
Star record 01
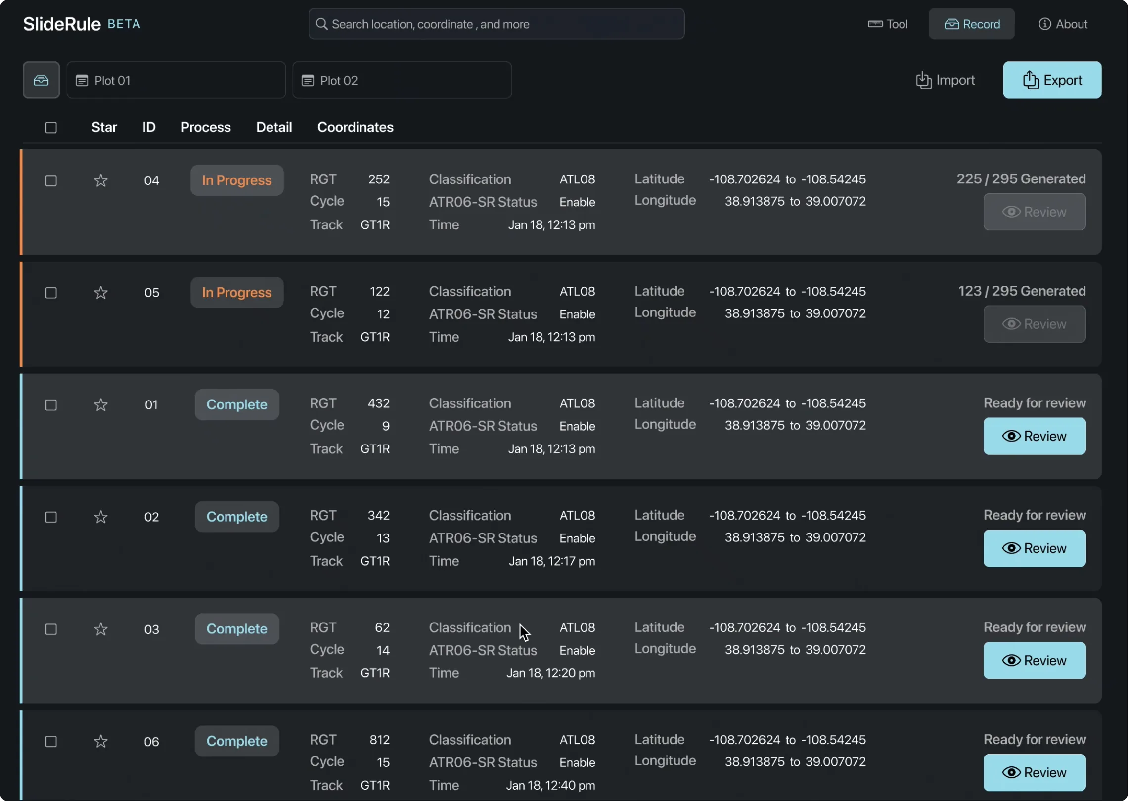101,405
